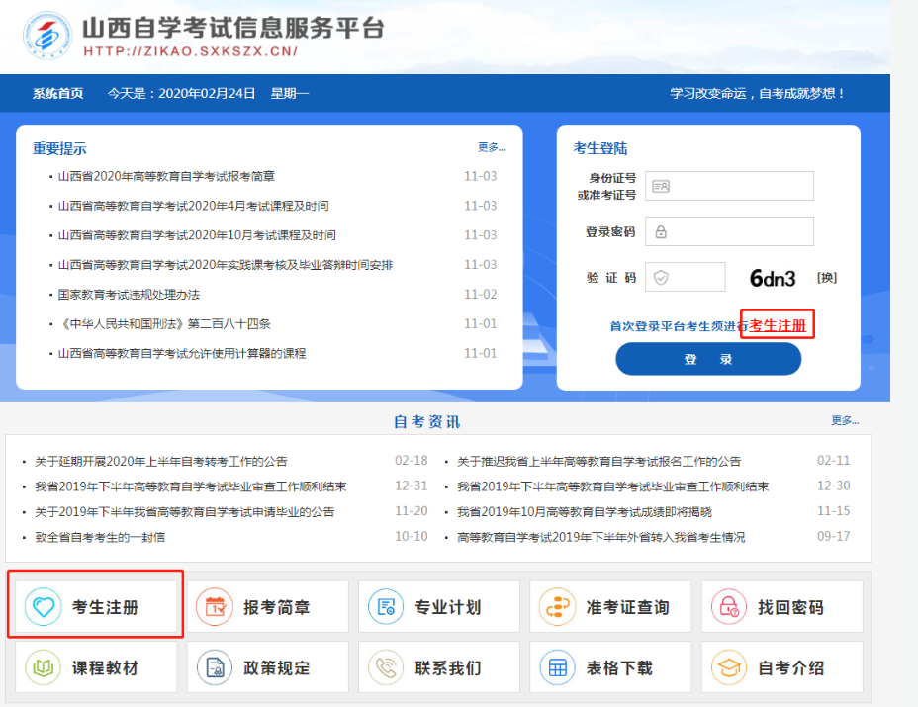
Task: Open the 表格下载 table icon
Action: click(x=557, y=667)
